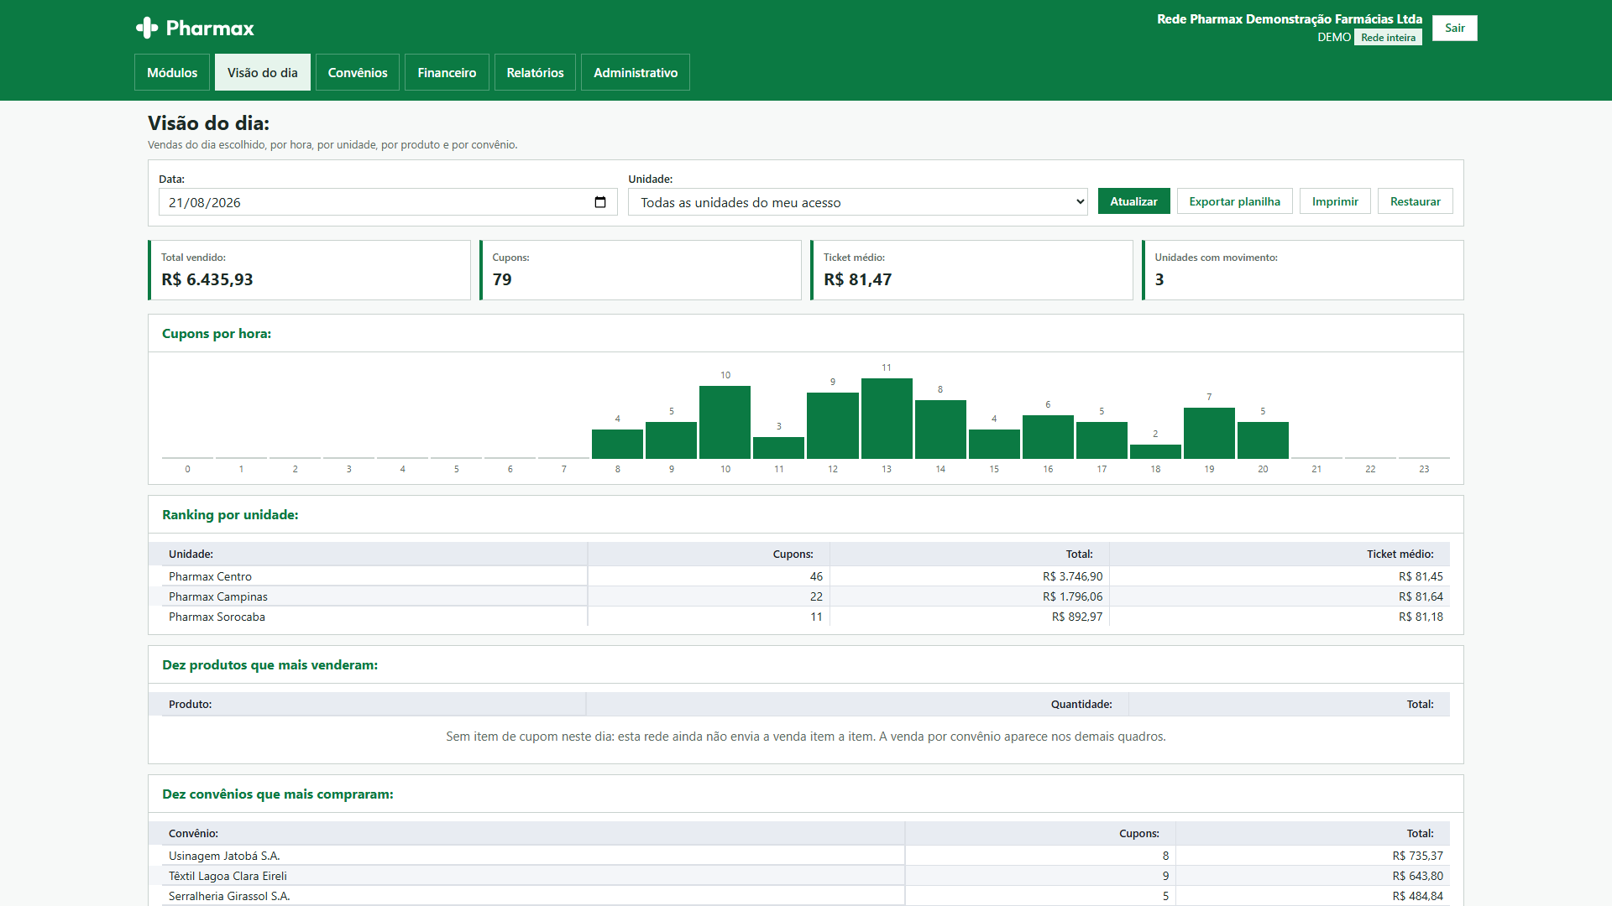The image size is (1612, 906).
Task: Open the Módulos menu
Action: 172,72
